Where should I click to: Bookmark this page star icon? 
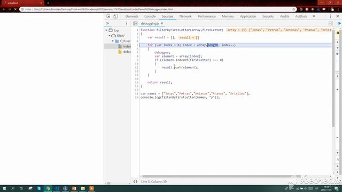(x=293, y=10)
